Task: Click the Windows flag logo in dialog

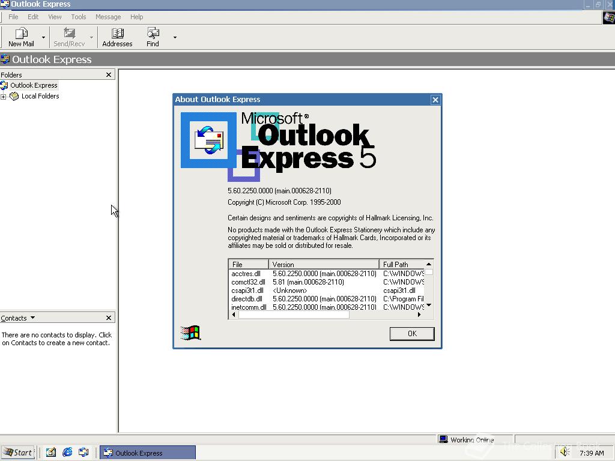Action: click(190, 333)
